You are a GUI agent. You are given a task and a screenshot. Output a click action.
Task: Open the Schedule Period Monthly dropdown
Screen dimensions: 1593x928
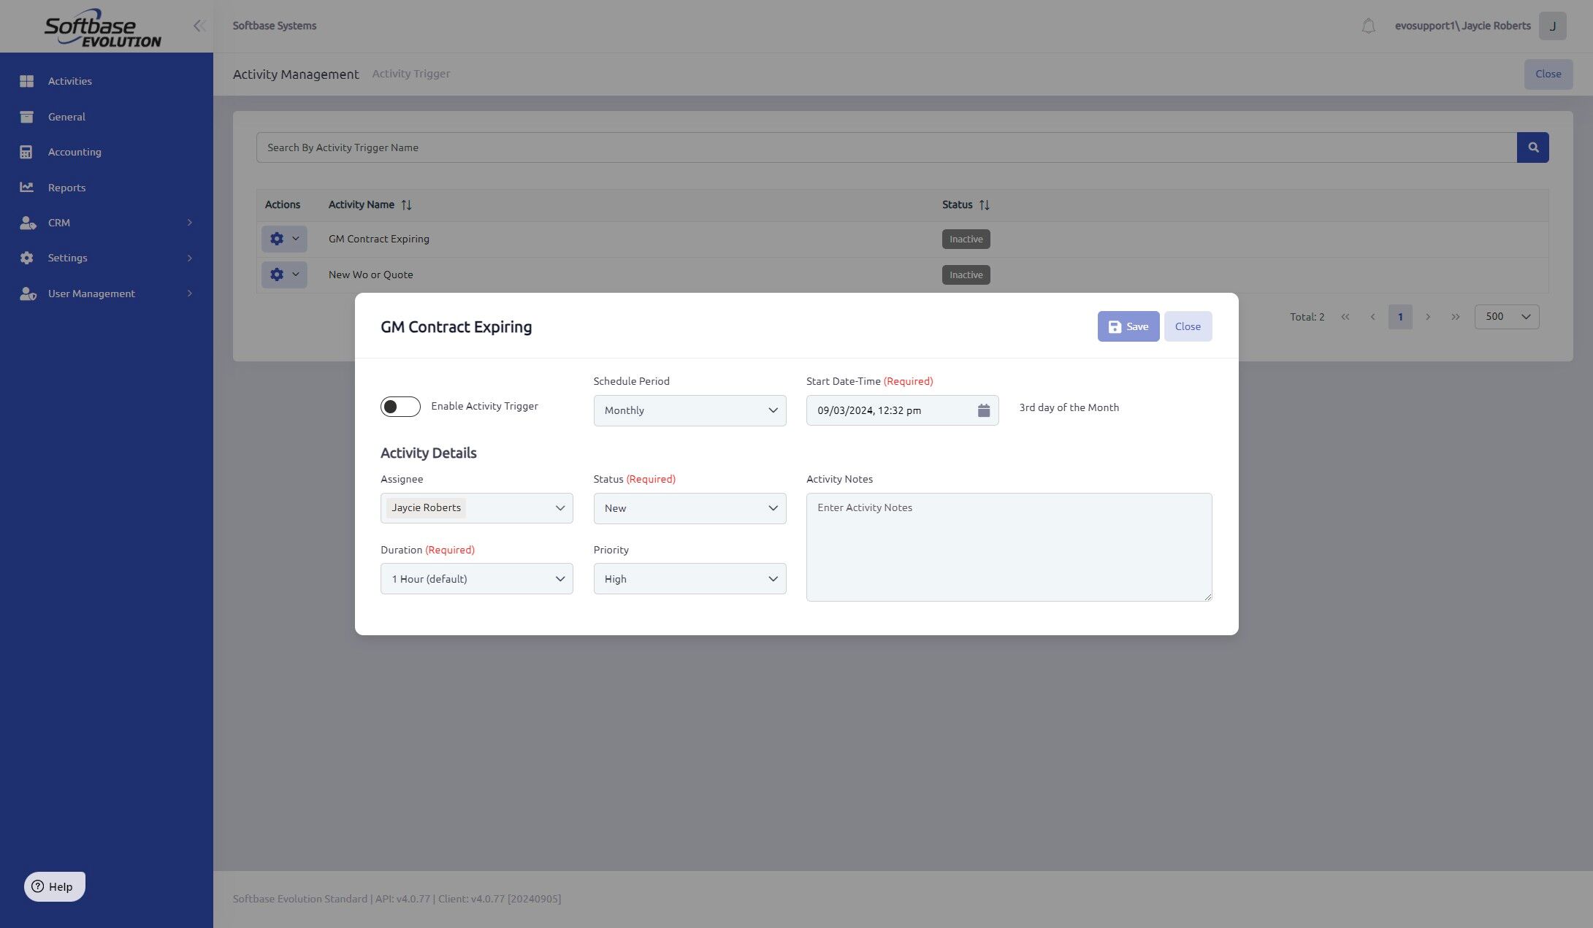click(x=689, y=410)
